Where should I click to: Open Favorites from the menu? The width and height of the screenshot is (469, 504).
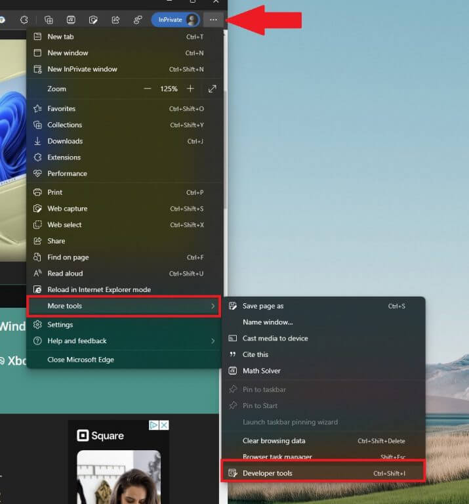point(125,109)
